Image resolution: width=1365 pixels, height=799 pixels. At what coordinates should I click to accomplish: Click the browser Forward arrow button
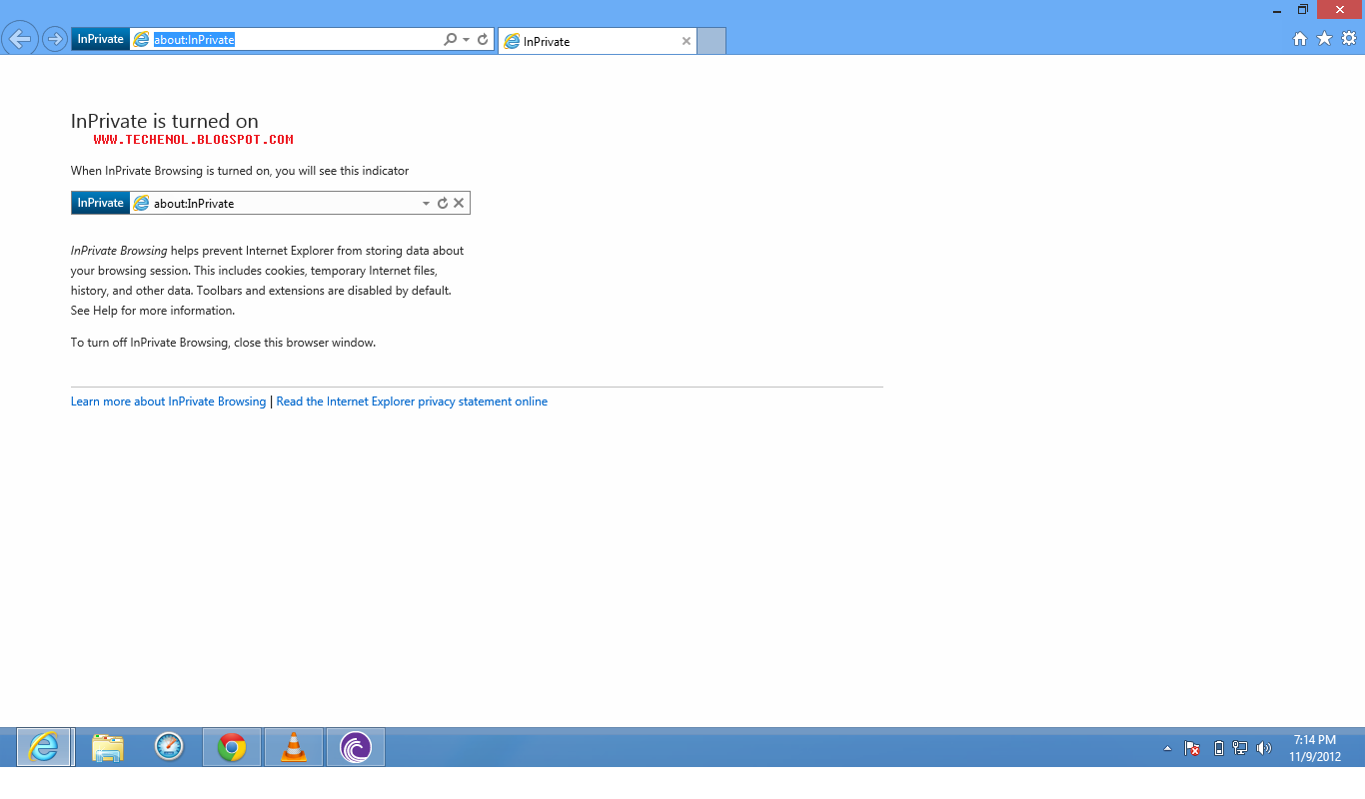click(54, 39)
